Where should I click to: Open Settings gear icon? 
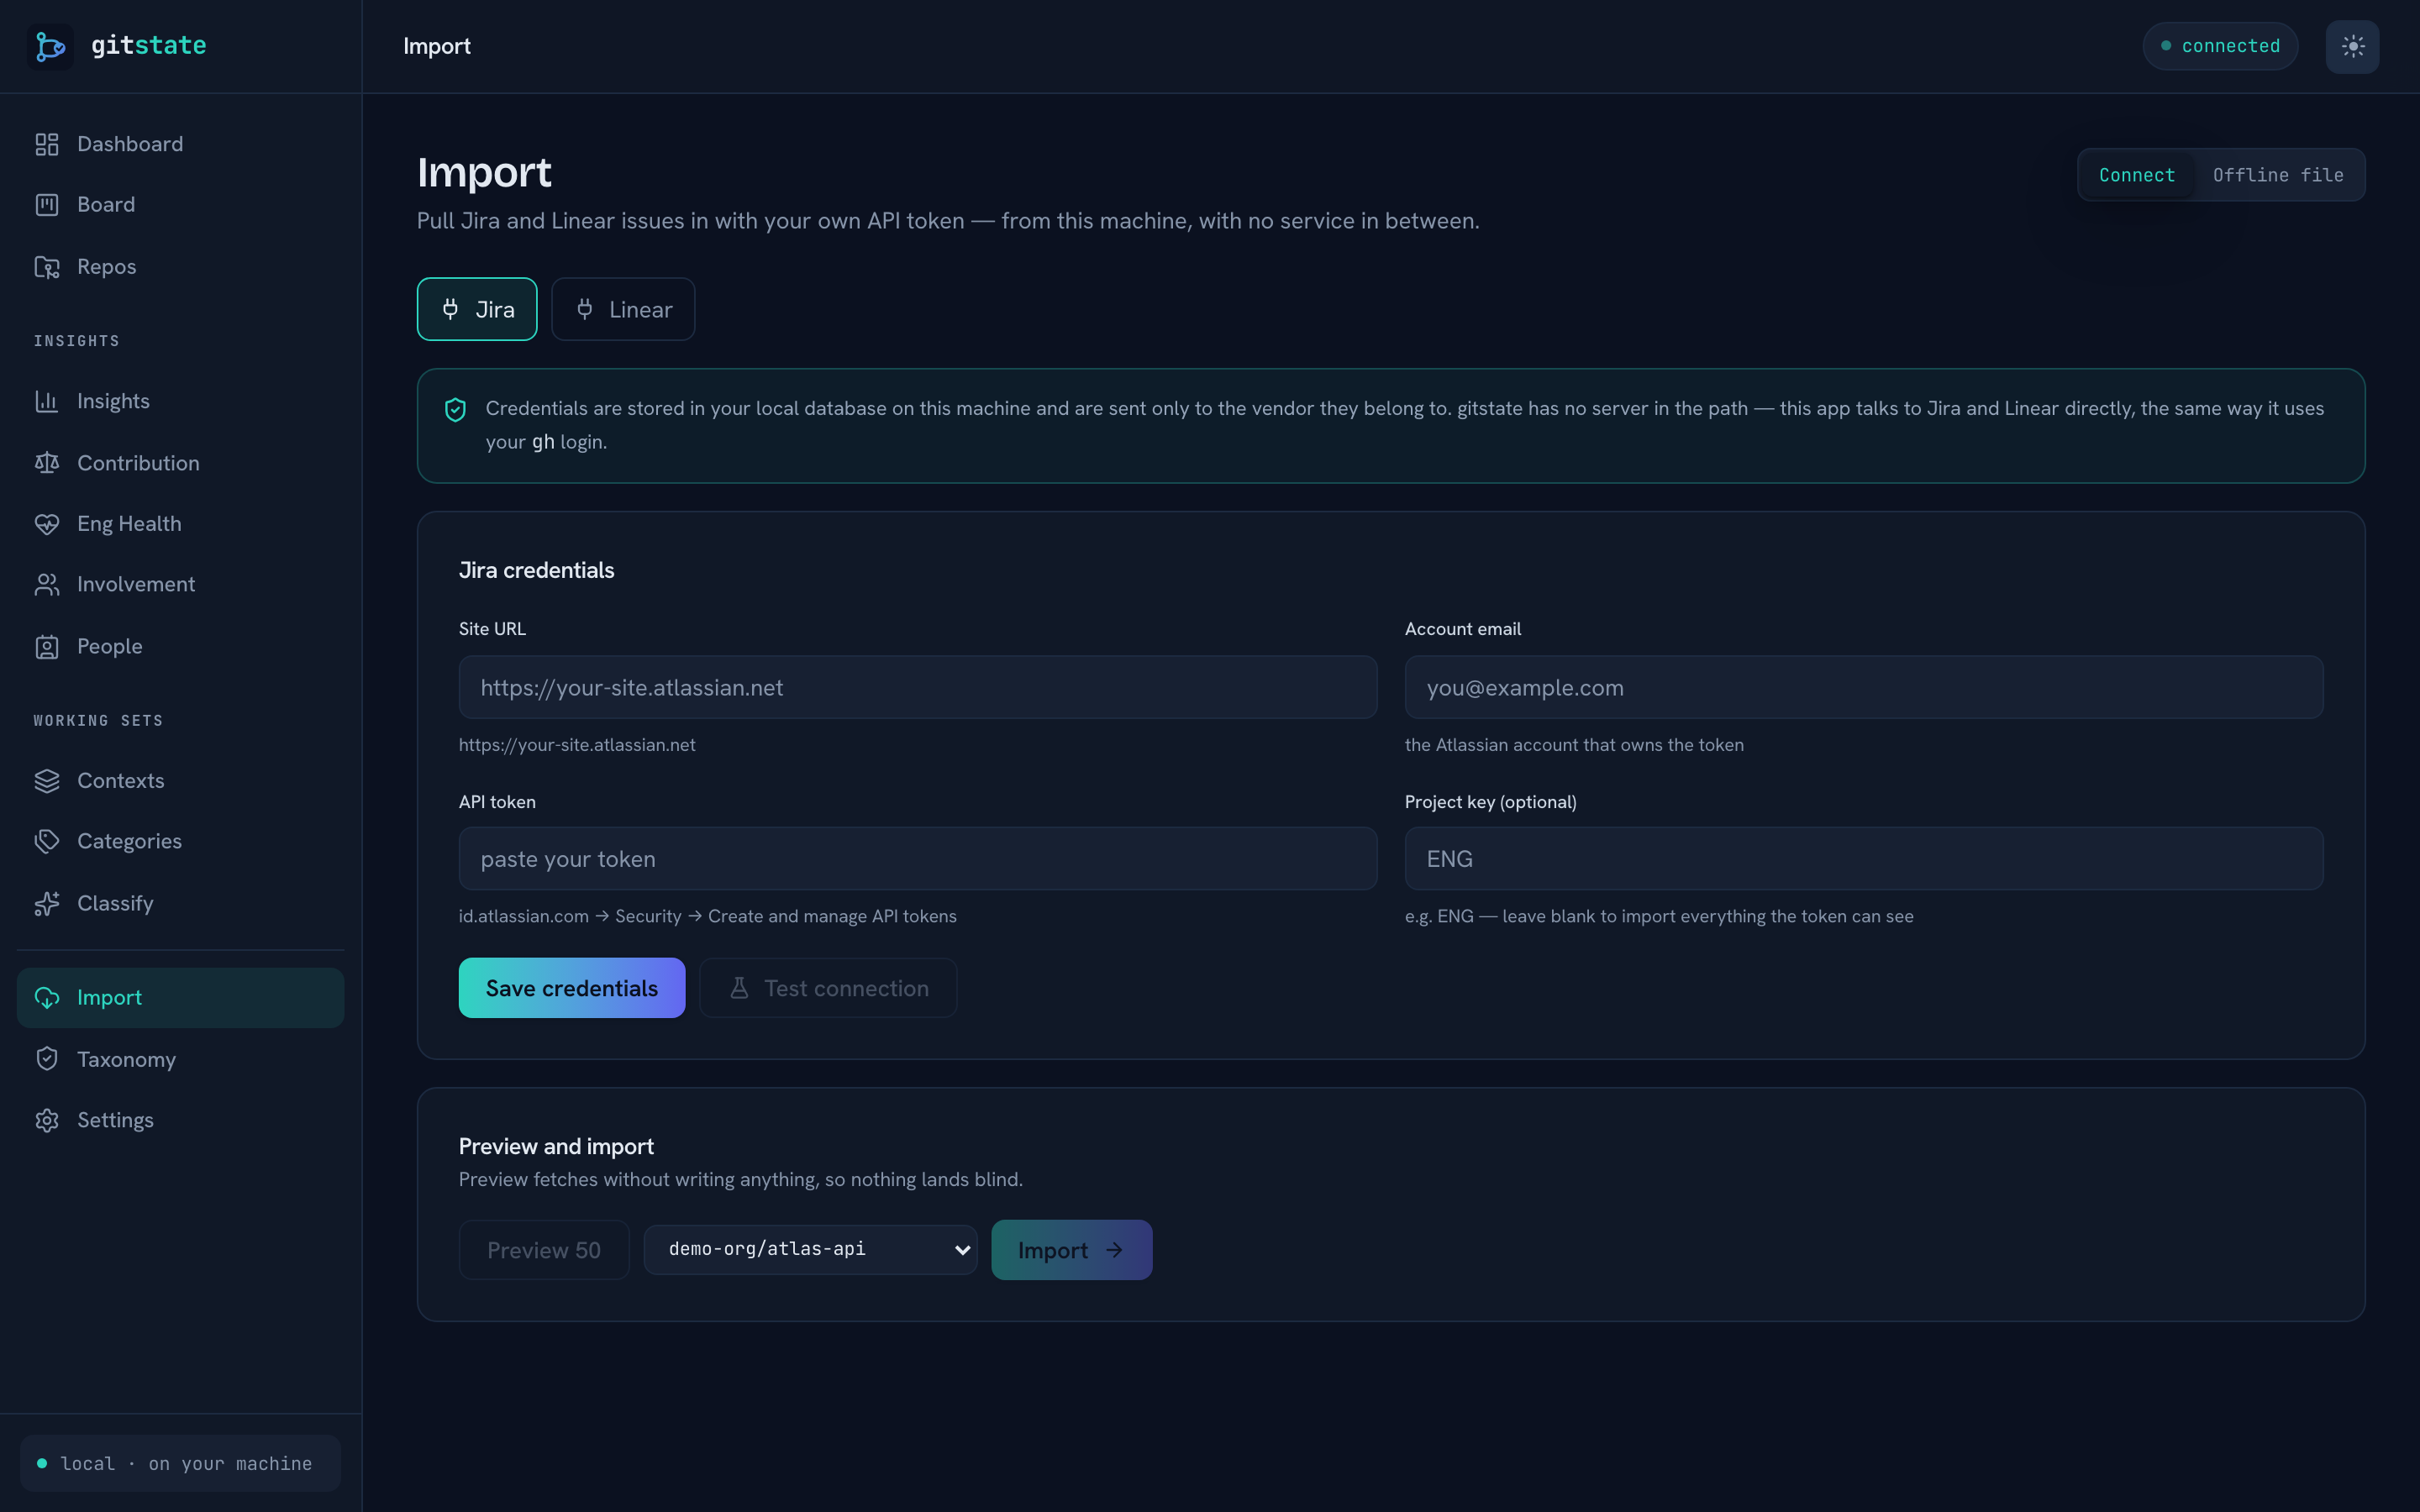47,1120
